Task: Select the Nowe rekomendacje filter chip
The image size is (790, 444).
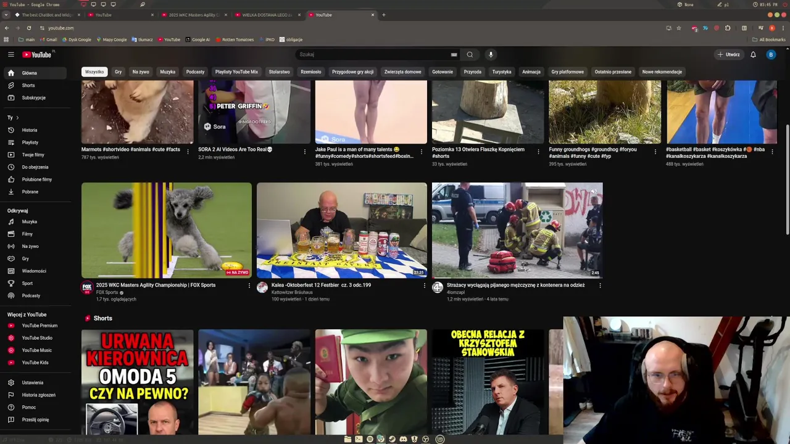Action: [x=662, y=72]
